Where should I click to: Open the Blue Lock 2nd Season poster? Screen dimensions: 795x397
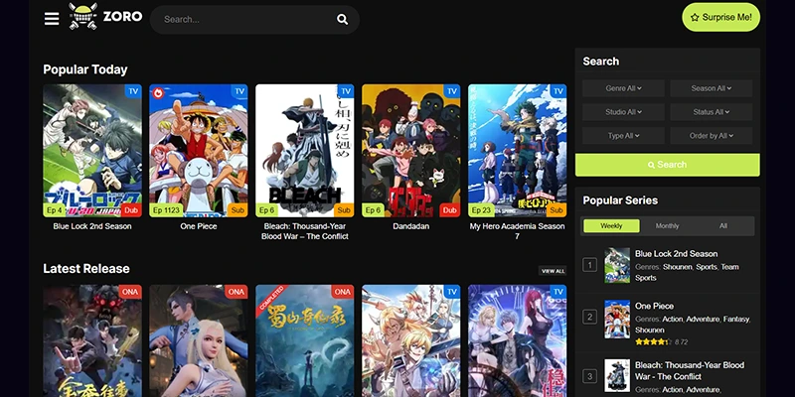coord(92,151)
